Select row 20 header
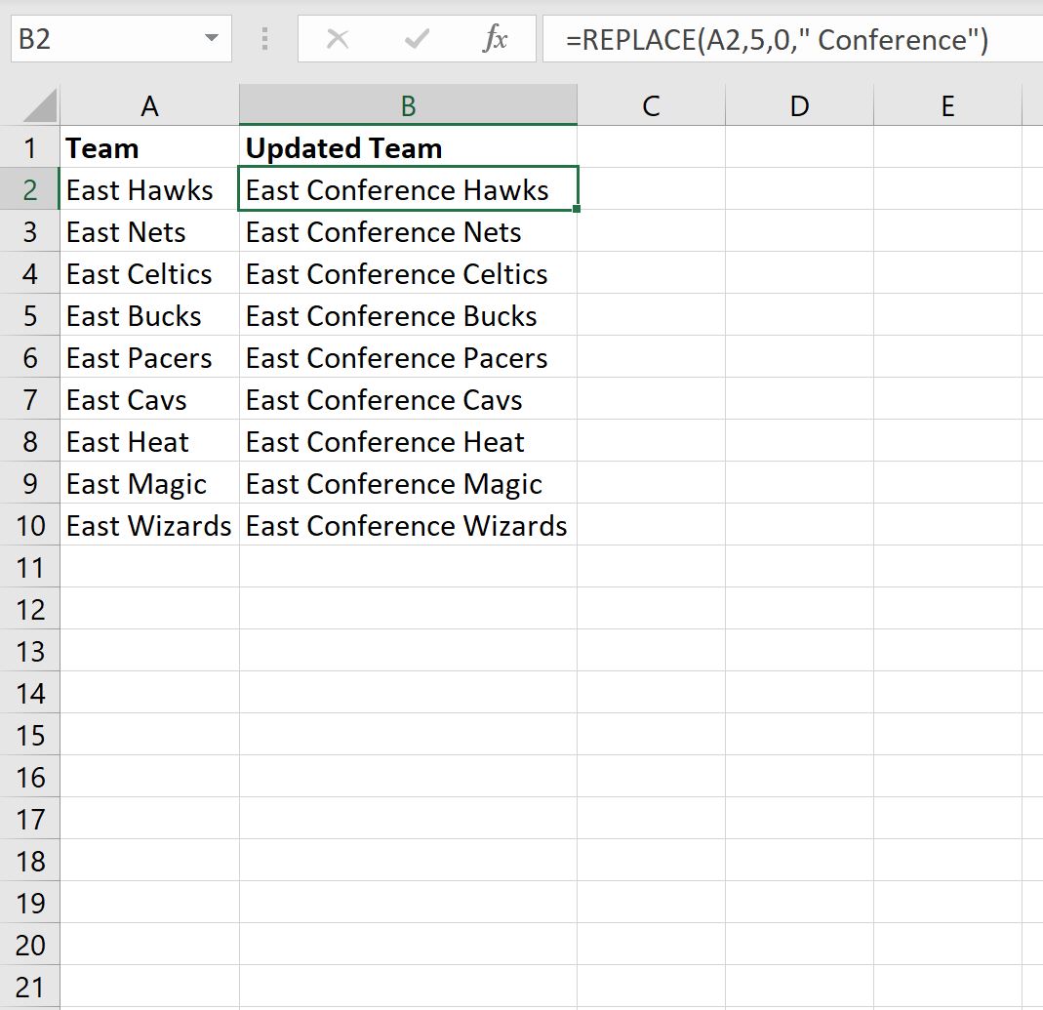 click(x=30, y=945)
